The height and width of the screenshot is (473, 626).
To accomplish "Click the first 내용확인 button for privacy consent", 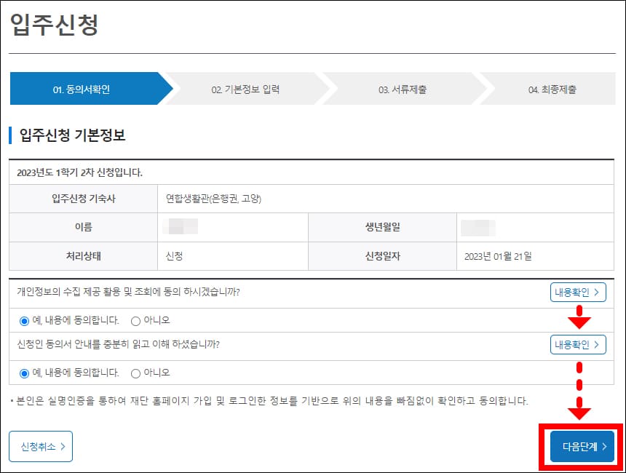I will (579, 292).
